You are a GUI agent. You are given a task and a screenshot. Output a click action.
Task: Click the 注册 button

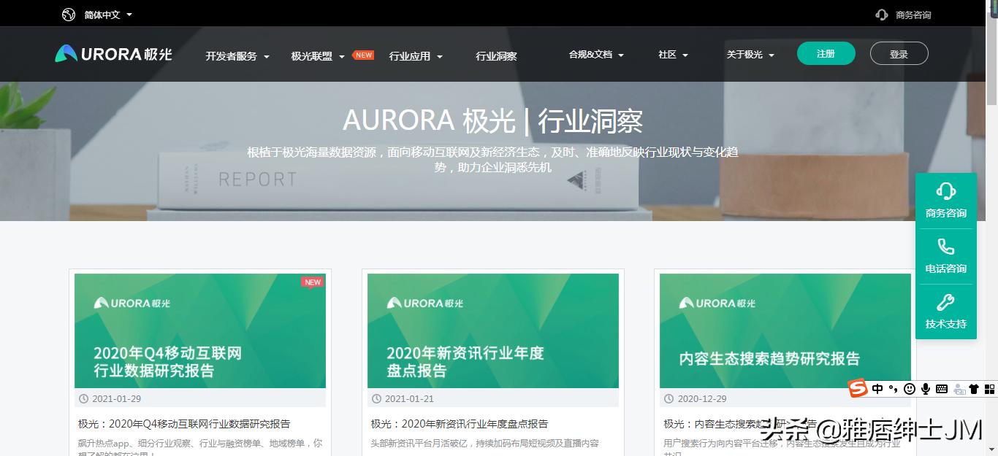826,53
